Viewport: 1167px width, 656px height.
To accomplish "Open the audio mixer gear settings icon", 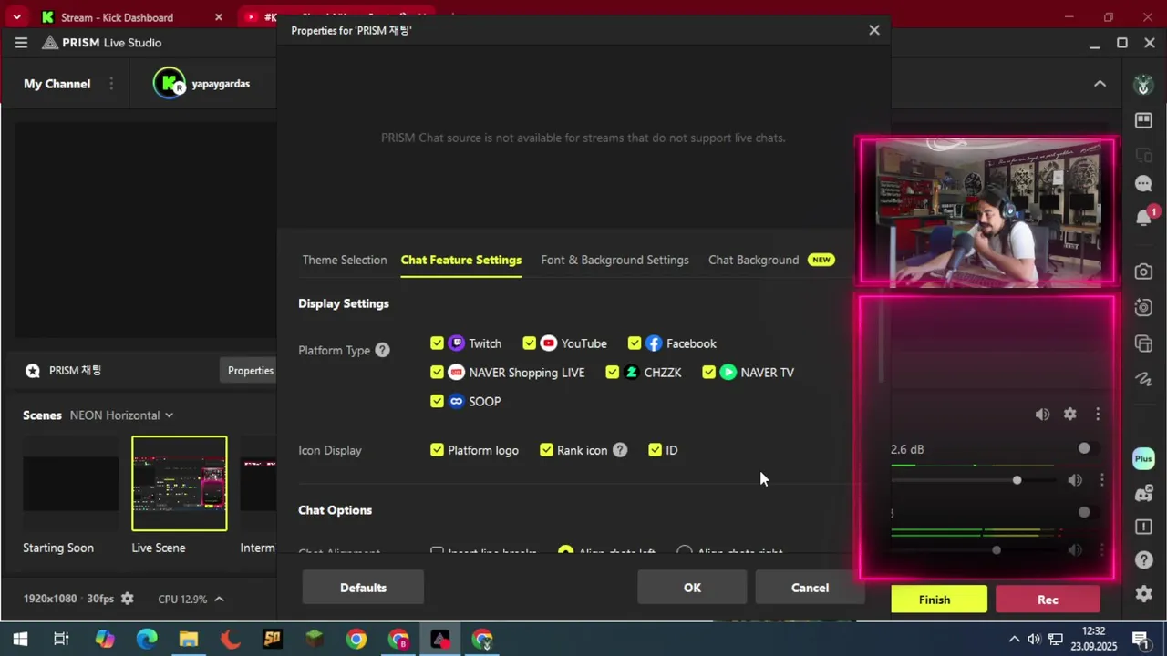I will click(1069, 414).
